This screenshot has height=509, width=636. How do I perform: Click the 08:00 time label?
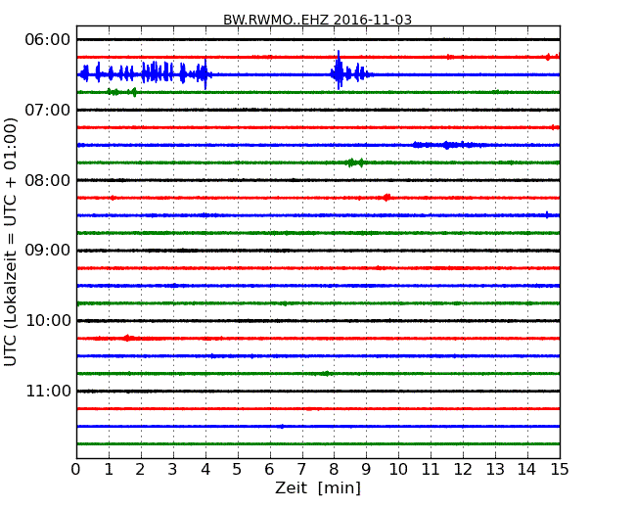pos(48,180)
